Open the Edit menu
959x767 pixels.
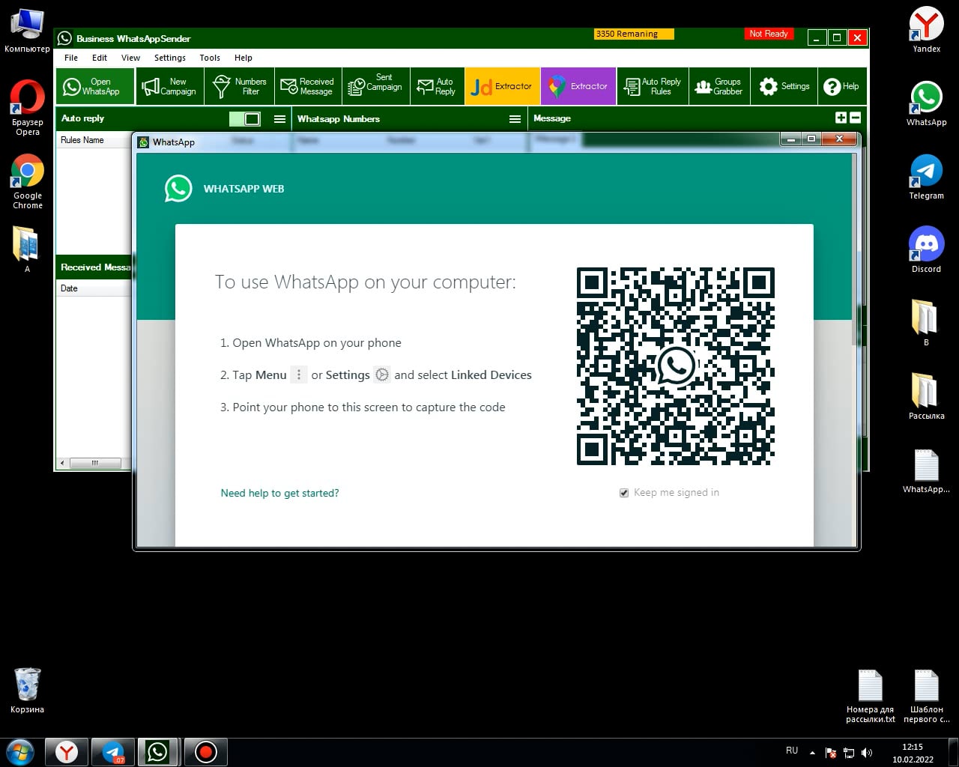(x=100, y=58)
